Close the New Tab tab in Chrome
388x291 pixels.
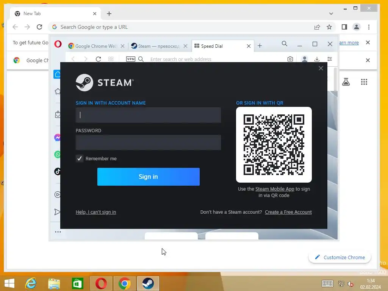coord(94,14)
